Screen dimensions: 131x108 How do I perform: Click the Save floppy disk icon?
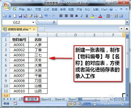click(x=20, y=16)
